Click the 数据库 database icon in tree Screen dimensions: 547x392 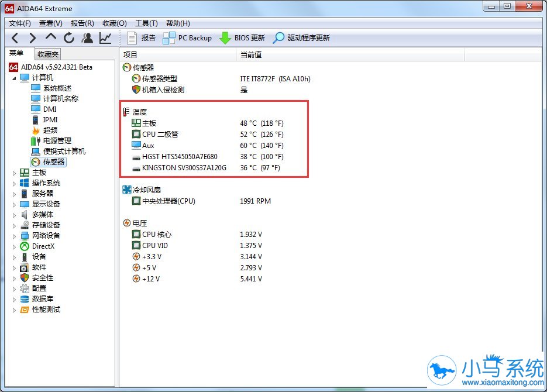(25, 299)
